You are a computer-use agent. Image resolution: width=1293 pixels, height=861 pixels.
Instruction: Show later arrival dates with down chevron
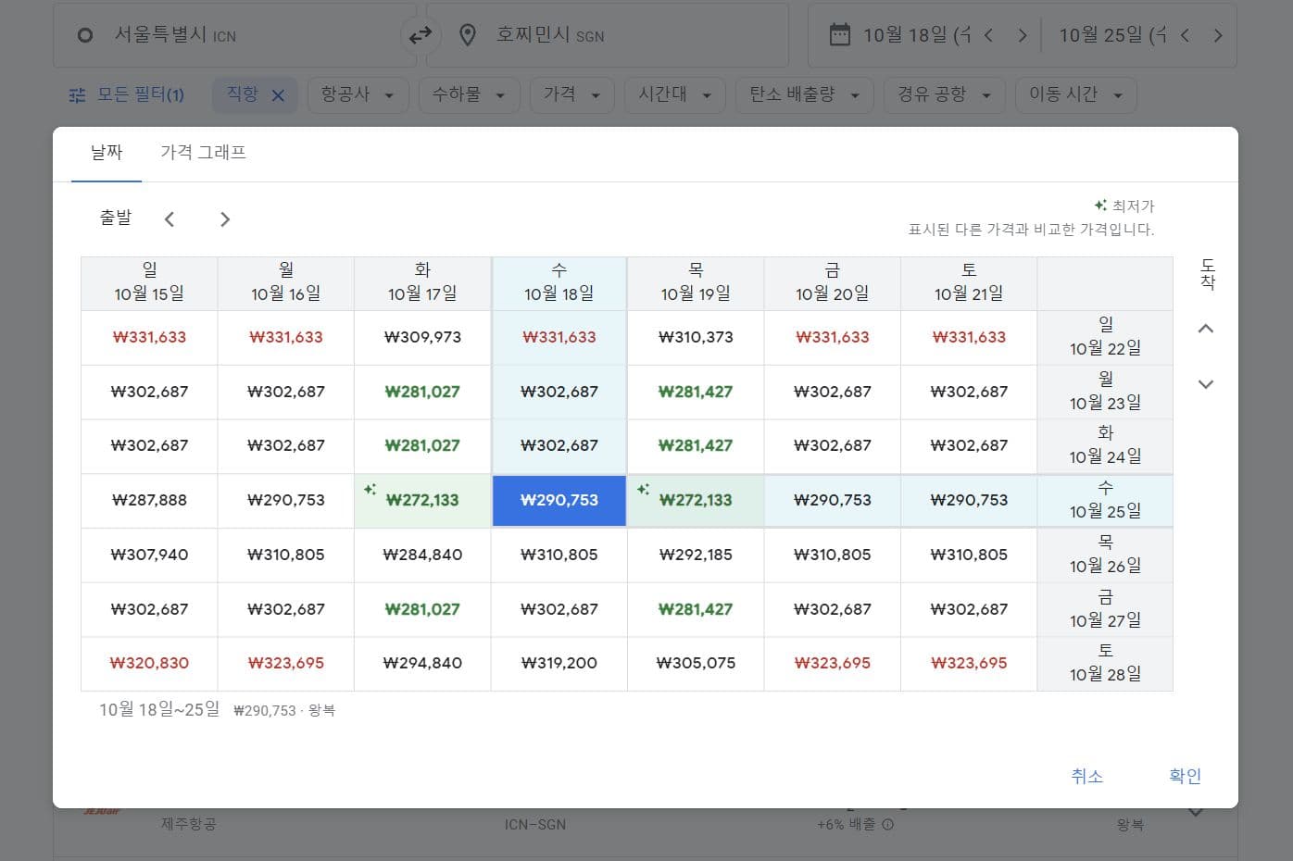1206,384
